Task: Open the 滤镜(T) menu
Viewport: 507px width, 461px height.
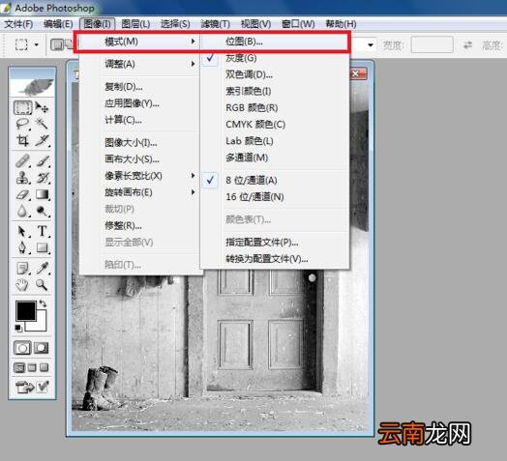Action: (216, 24)
